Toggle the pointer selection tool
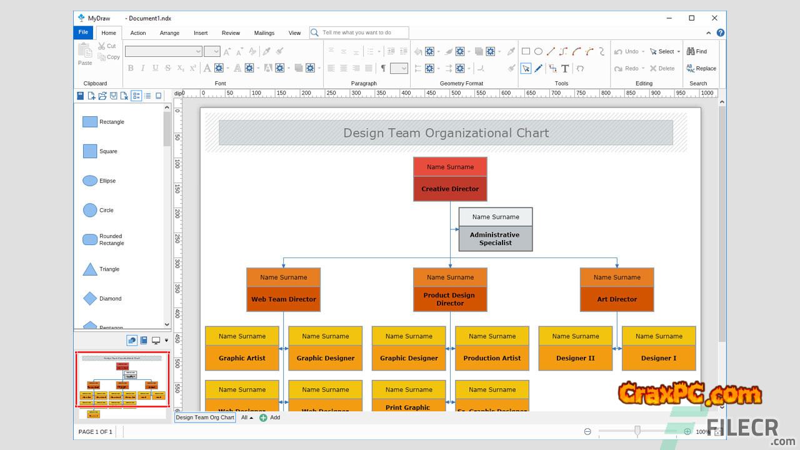Viewport: 800px width, 450px height. coord(526,69)
